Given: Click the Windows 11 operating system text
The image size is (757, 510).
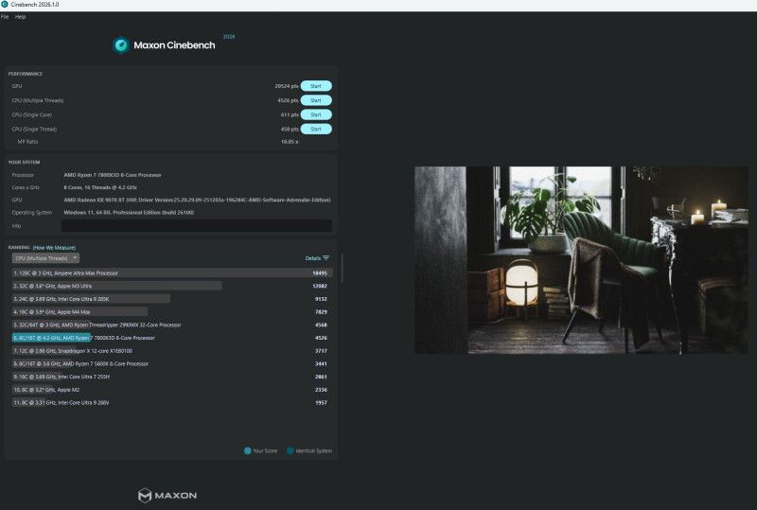Looking at the screenshot, I should click(129, 213).
